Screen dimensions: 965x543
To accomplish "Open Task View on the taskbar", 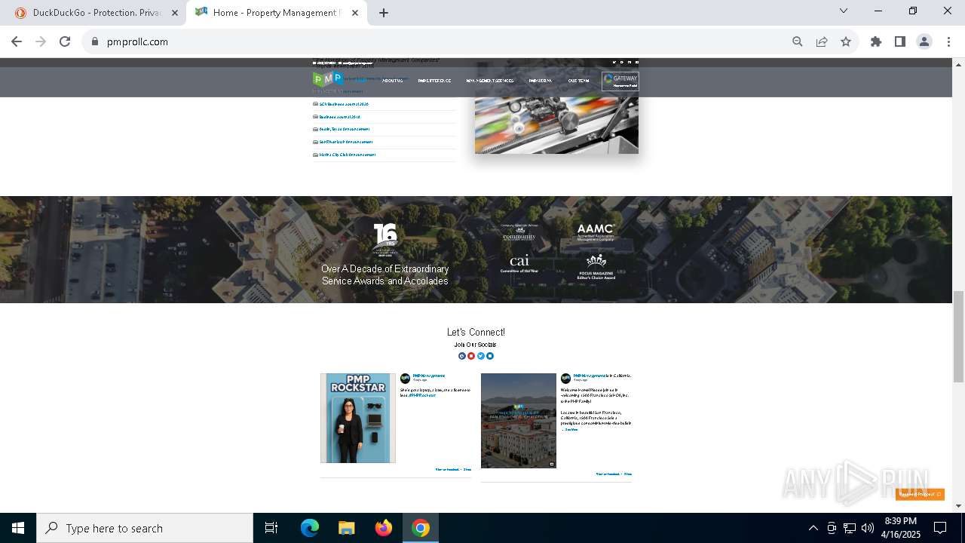I will [x=271, y=528].
